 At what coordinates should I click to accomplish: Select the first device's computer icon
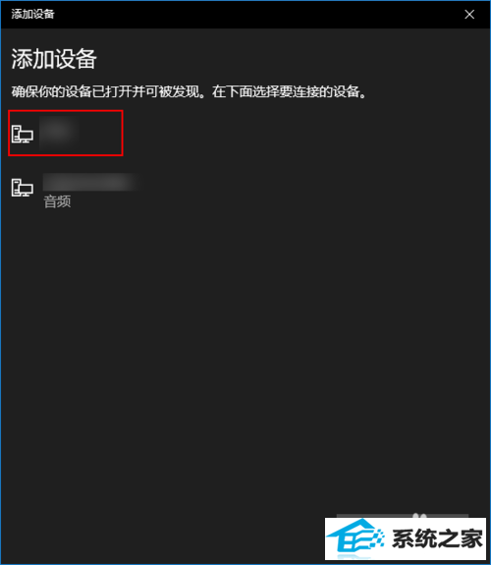(23, 134)
